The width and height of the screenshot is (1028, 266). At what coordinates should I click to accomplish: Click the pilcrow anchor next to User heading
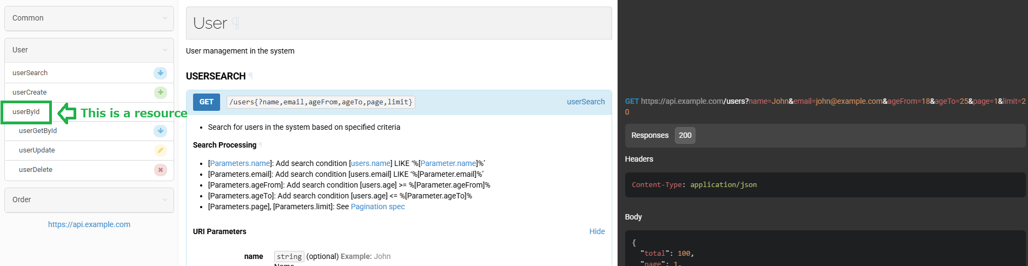pyautogui.click(x=235, y=23)
